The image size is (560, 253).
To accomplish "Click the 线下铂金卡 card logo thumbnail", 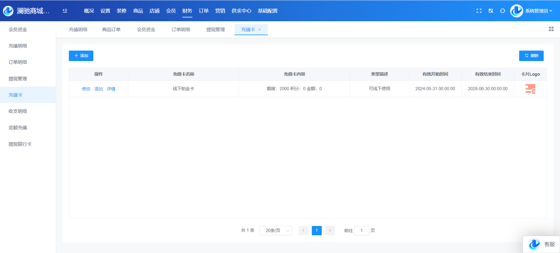I will pos(530,89).
